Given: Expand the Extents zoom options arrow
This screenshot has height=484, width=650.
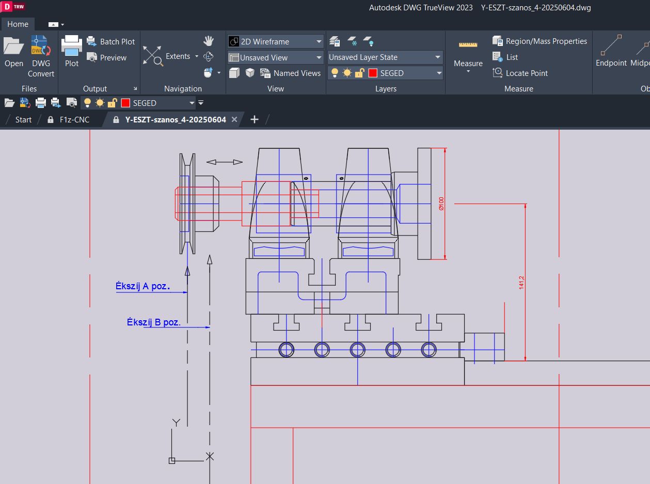Looking at the screenshot, I should [x=197, y=56].
